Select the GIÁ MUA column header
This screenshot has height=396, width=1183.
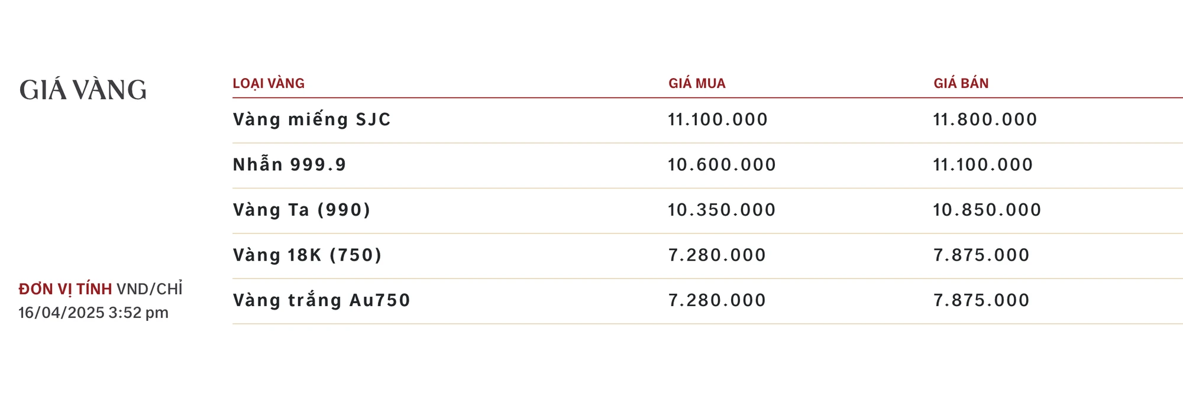tap(697, 83)
